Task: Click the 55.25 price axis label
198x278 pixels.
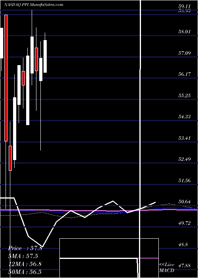Action: (184, 95)
